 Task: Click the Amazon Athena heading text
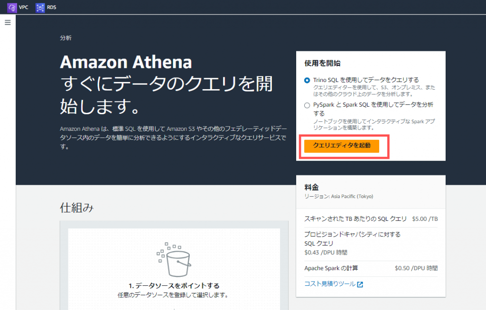125,62
